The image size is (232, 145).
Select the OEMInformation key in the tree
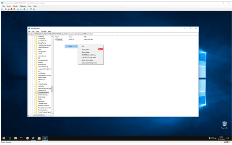(x=43, y=92)
